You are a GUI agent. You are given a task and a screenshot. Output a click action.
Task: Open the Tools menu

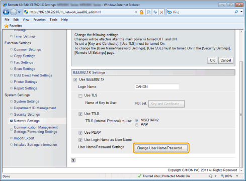pos(53,20)
